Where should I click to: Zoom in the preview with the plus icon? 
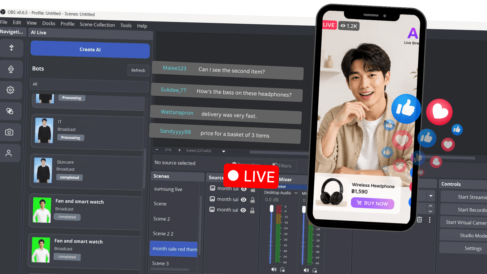tap(179, 150)
